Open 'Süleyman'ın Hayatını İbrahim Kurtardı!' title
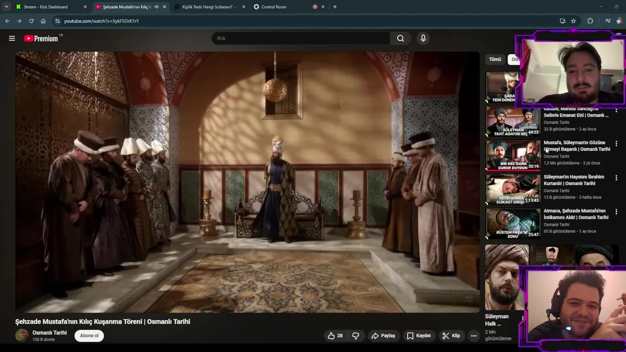626x352 pixels. 574,180
